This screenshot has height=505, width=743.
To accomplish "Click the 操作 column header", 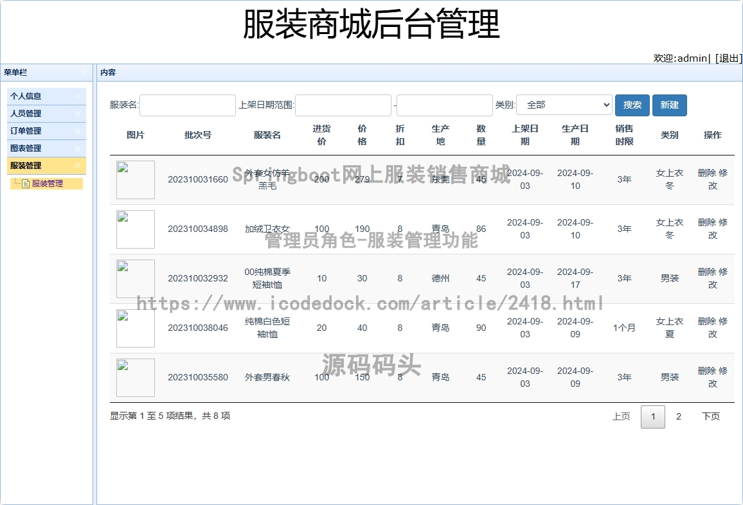I will tap(713, 135).
